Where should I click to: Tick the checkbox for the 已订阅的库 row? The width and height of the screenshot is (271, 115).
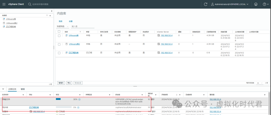(x=59, y=53)
